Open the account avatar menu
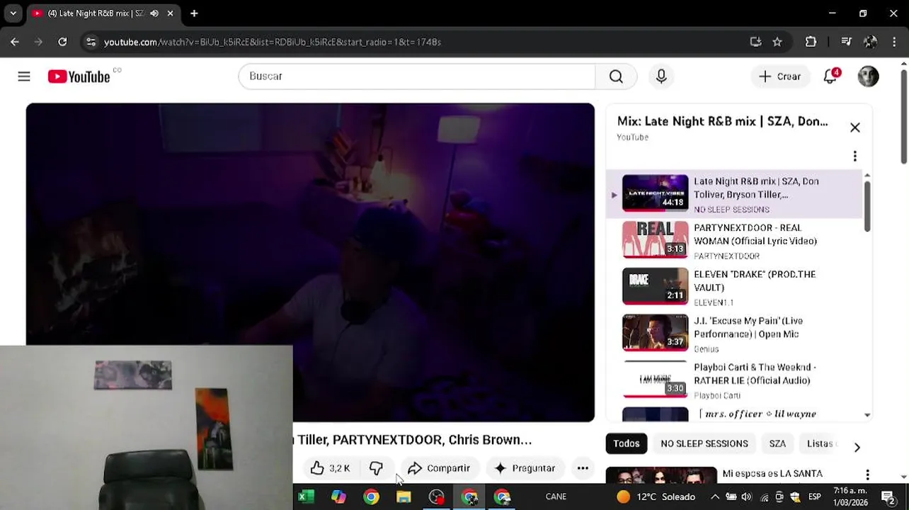 coord(868,76)
